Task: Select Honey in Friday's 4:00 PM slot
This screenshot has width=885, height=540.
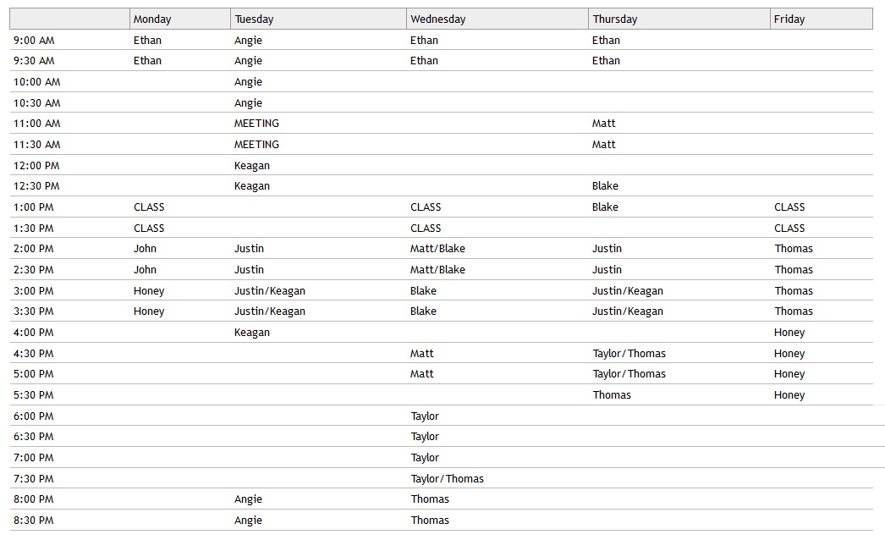Action: [x=789, y=333]
